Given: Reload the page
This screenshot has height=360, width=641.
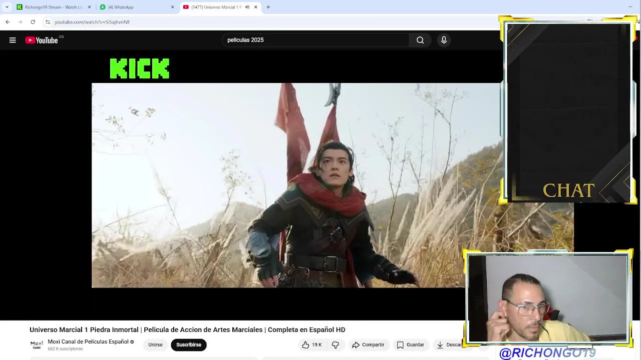Looking at the screenshot, I should (33, 22).
